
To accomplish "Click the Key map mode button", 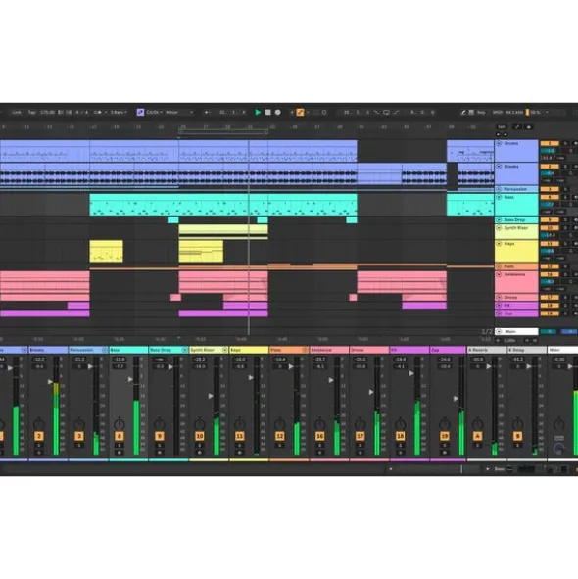I will pos(481,112).
